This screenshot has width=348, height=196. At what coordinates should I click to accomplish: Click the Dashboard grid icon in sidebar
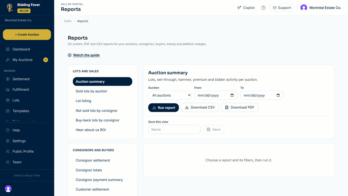coord(8,49)
